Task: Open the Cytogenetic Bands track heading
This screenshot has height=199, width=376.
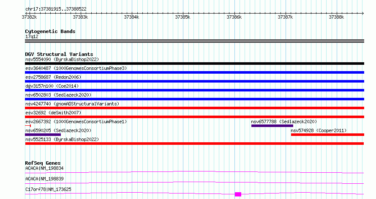Action: tap(50, 31)
